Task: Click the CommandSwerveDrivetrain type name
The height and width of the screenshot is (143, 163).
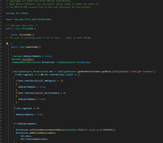Action: (26, 62)
